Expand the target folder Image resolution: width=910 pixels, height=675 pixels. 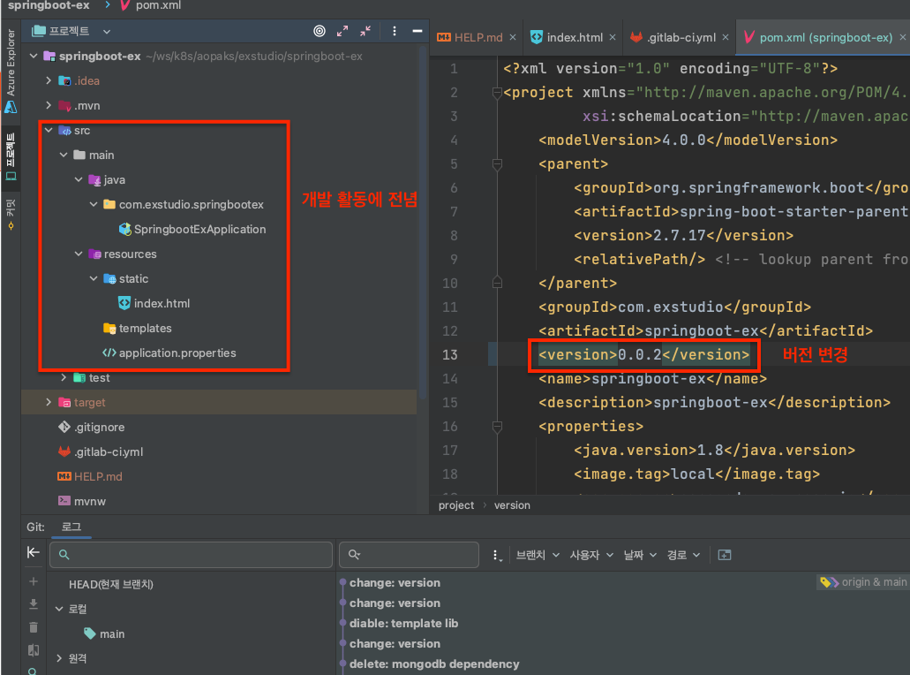click(49, 403)
